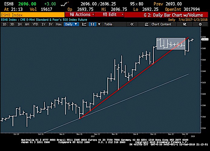
Task: Click the G 2: Daily Bar Chart title
Action: click(x=173, y=15)
